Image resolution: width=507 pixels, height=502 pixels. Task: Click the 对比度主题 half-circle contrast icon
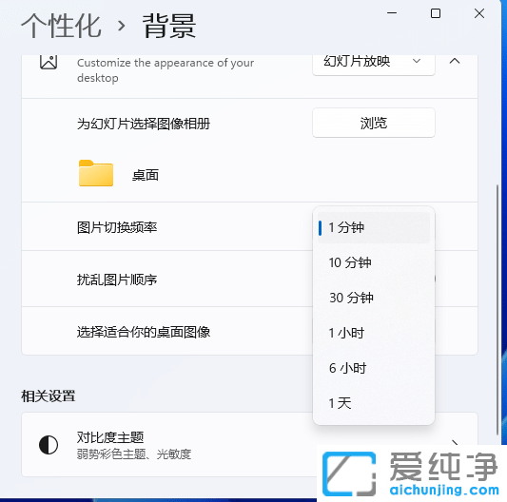point(49,445)
